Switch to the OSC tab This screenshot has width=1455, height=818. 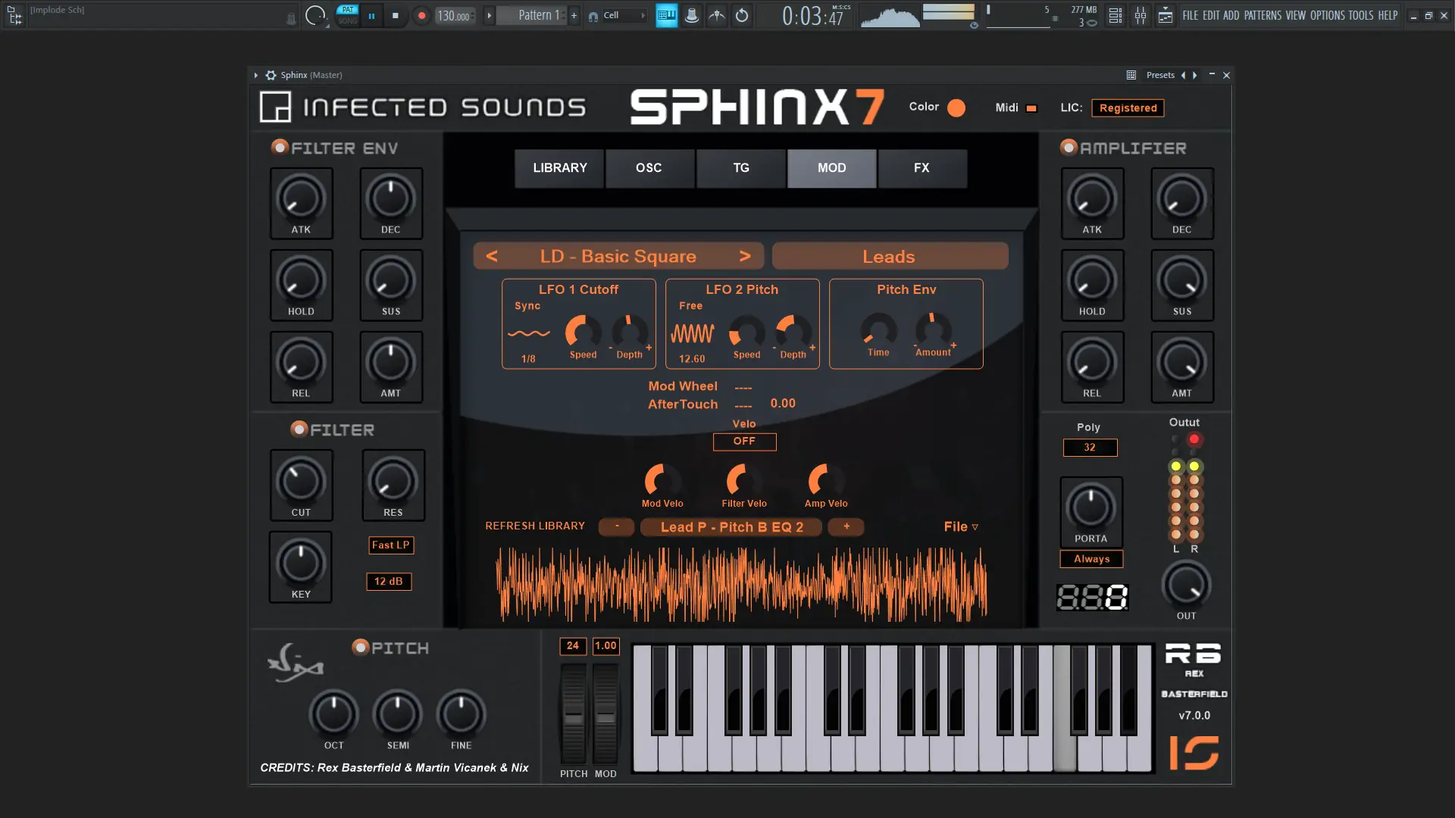(649, 168)
